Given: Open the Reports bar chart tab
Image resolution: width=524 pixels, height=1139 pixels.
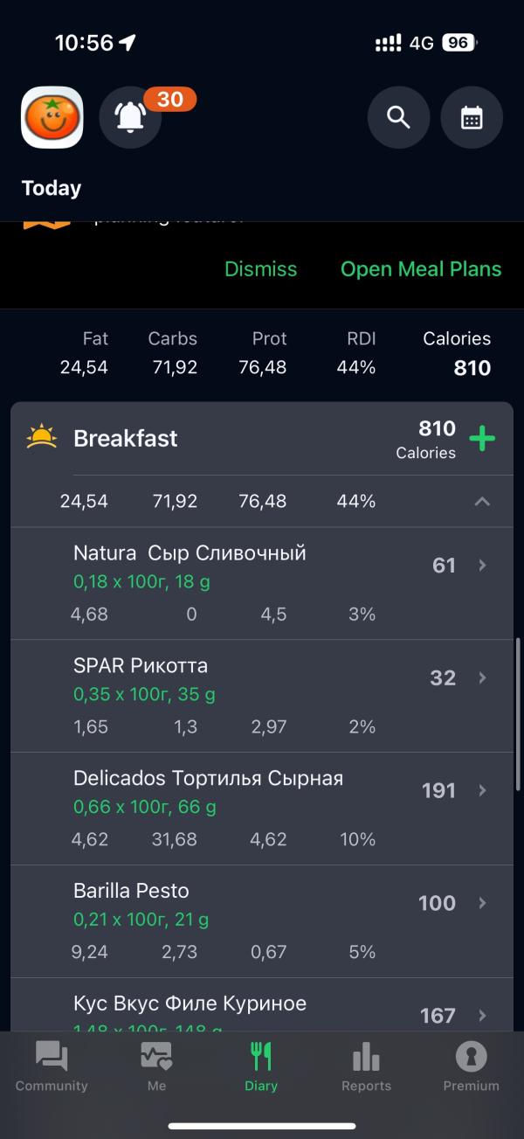Looking at the screenshot, I should coord(366,1067).
